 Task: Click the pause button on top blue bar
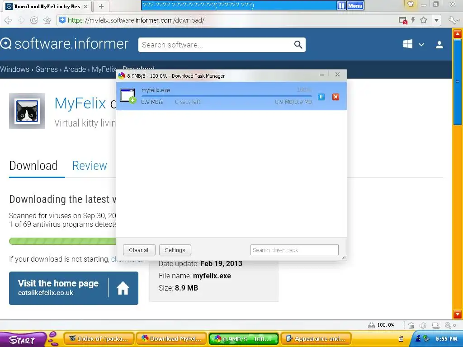341,5
